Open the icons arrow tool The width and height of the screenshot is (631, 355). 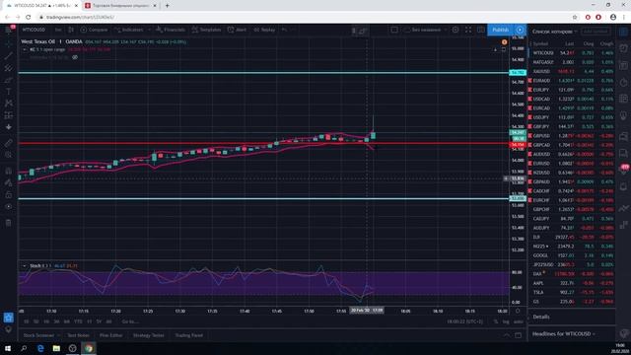8,127
